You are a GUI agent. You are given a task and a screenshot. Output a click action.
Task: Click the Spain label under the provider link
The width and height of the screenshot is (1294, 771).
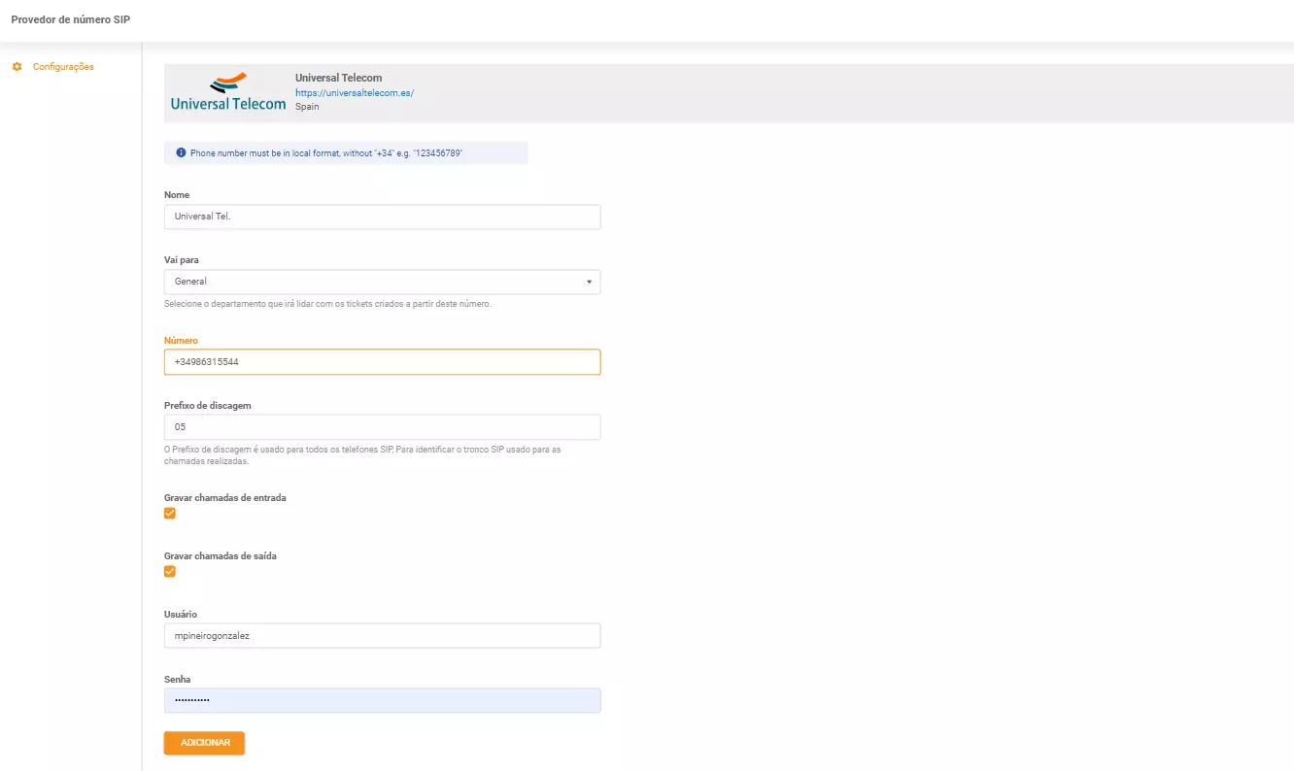point(307,106)
